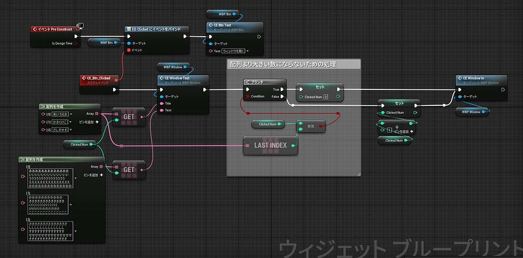The image size is (523, 258).
Task: Open dropdown next to ウィンドウを開く text field
Action: pyautogui.click(x=248, y=51)
